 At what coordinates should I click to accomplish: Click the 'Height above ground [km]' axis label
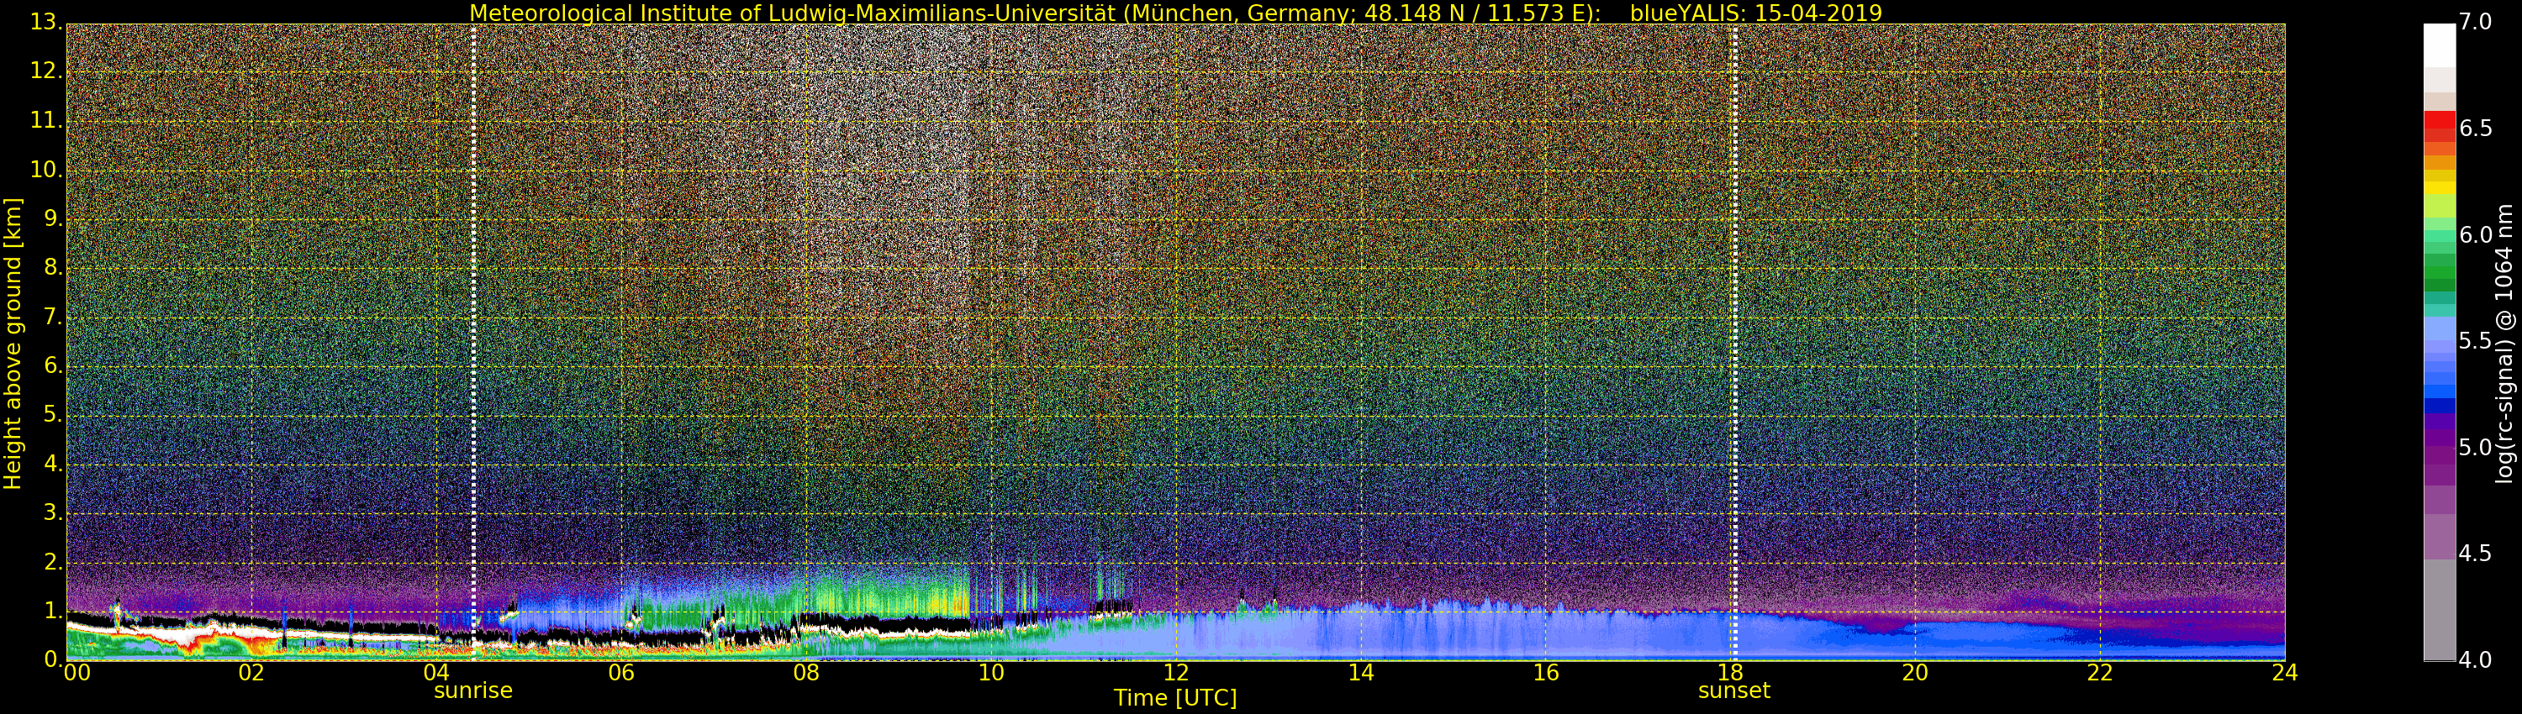pos(13,344)
